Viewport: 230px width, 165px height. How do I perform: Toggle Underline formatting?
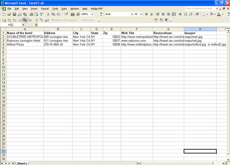[152, 14]
